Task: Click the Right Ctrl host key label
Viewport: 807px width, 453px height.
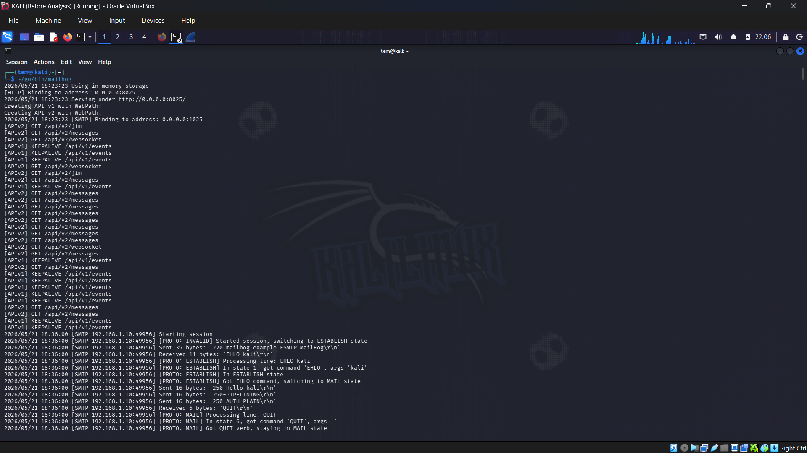Action: pos(793,448)
